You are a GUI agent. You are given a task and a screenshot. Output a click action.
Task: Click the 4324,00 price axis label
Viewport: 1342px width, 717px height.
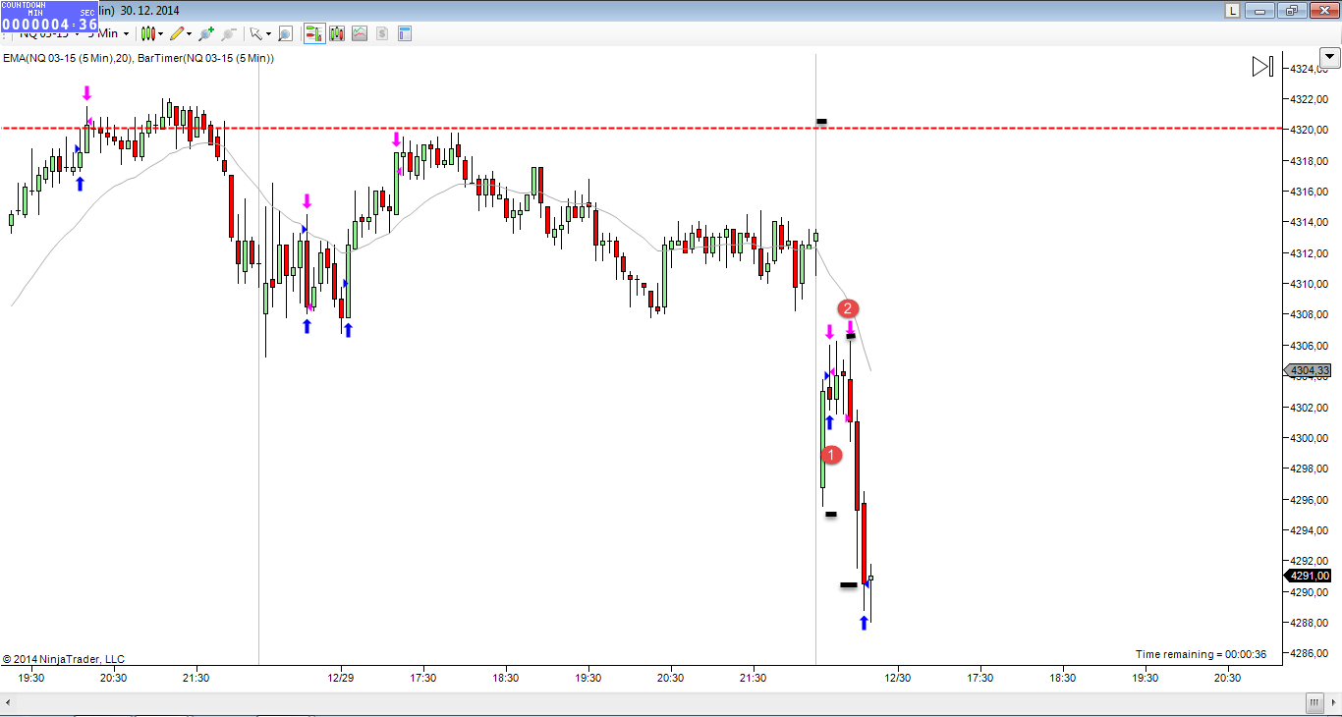1310,68
